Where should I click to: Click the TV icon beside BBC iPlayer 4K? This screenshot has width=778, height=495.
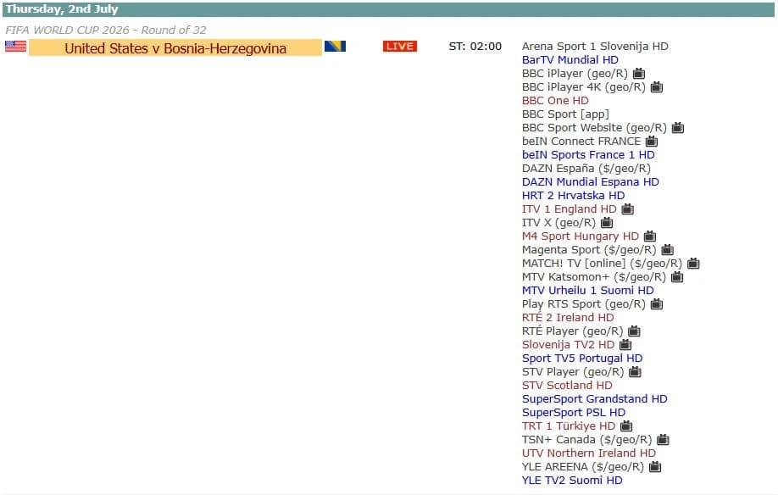(x=657, y=86)
